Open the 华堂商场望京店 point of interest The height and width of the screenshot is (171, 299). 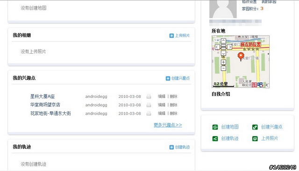pyautogui.click(x=45, y=105)
